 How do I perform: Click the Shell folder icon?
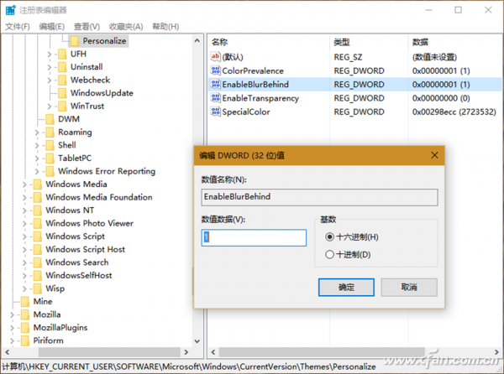tap(50, 145)
